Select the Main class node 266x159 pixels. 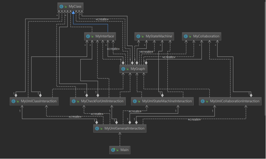pyautogui.click(x=120, y=150)
